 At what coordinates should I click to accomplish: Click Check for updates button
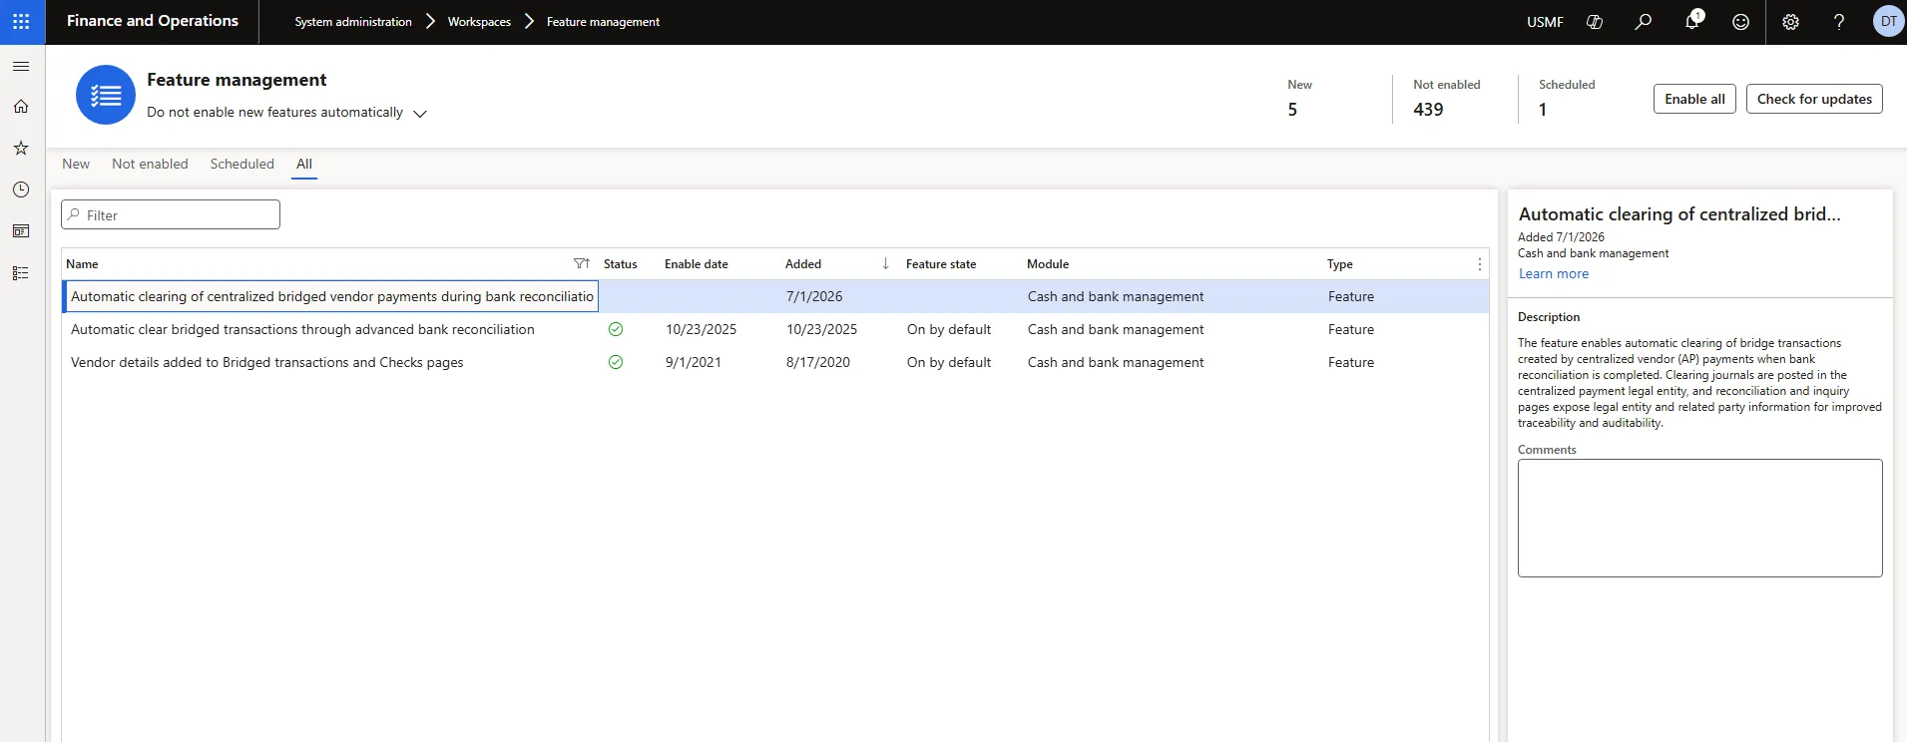coord(1814,99)
